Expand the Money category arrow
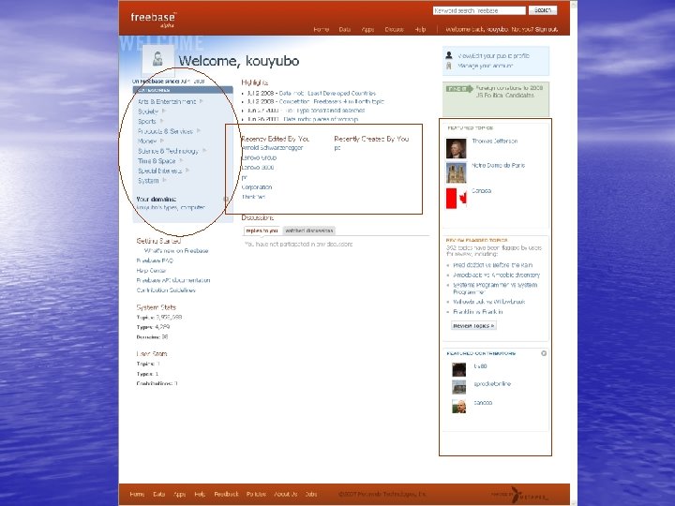The width and height of the screenshot is (675, 506). [x=162, y=141]
